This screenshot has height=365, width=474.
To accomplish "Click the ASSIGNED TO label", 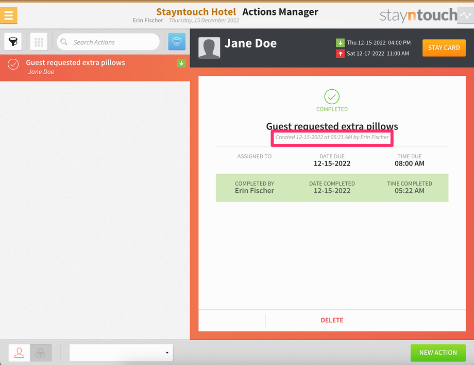I will tap(254, 156).
